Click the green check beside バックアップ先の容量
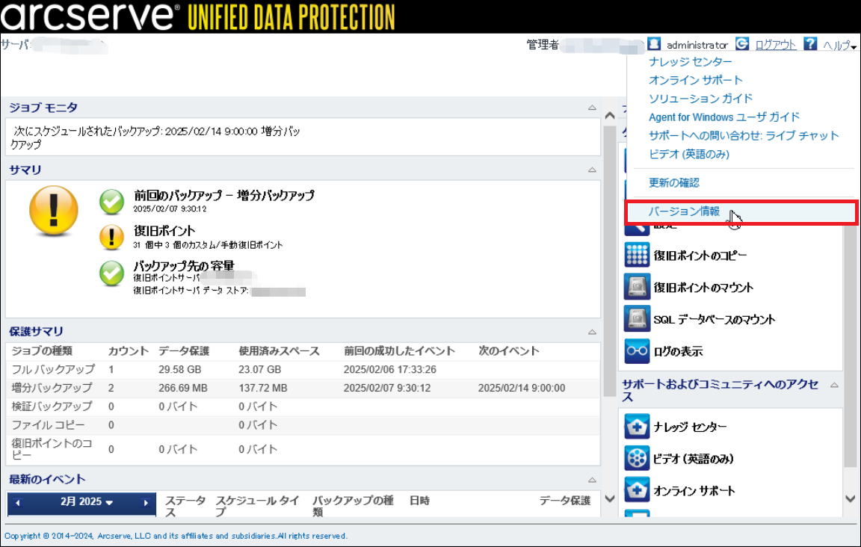The image size is (861, 547). [111, 273]
